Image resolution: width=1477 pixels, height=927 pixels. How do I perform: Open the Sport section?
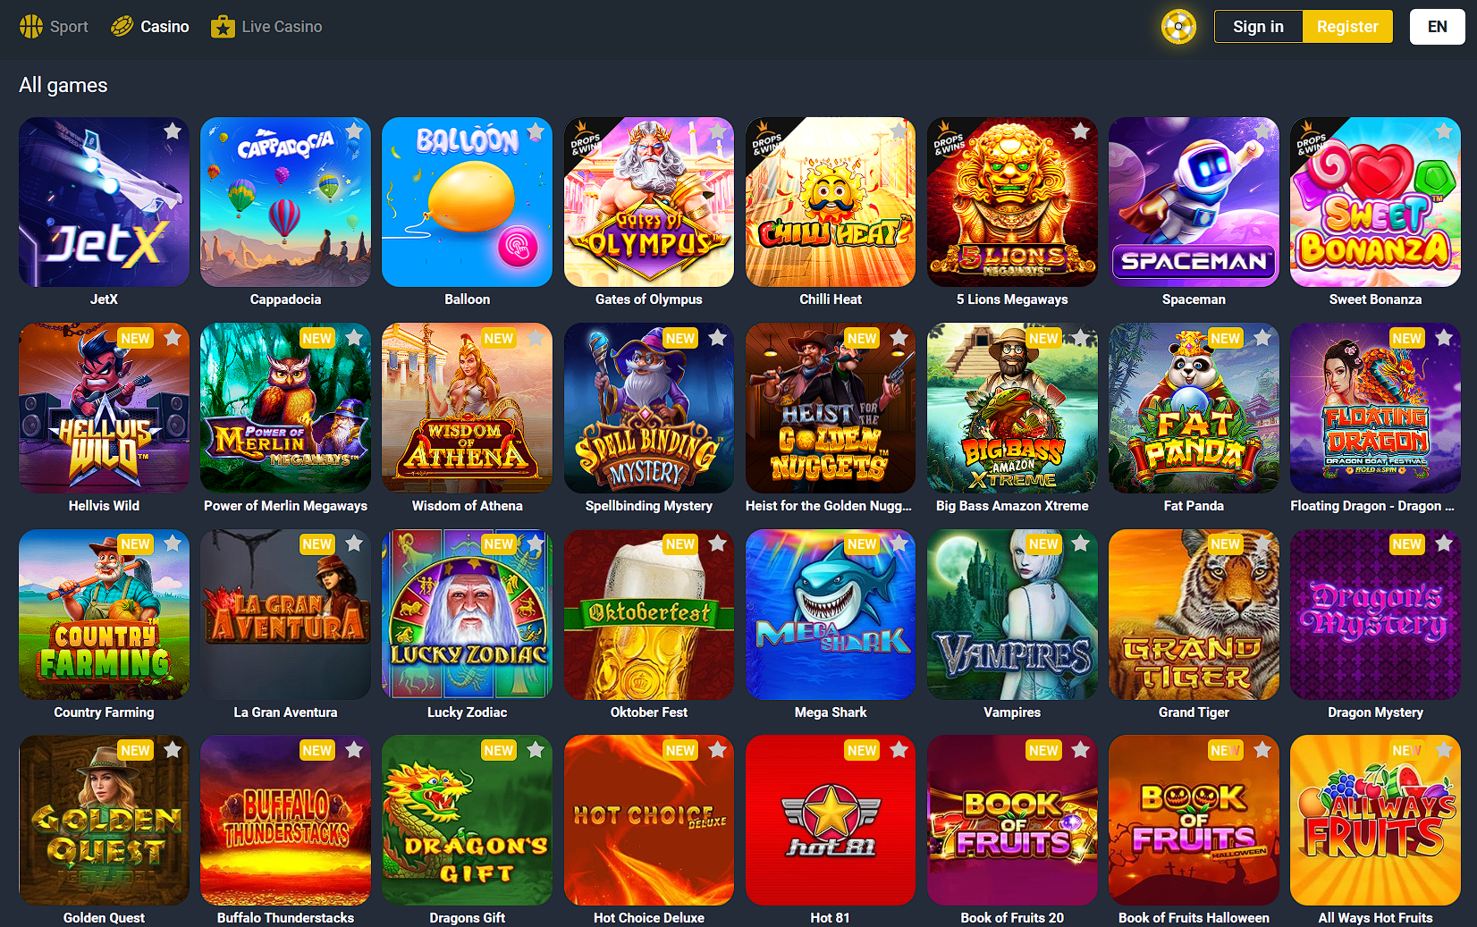pyautogui.click(x=54, y=27)
